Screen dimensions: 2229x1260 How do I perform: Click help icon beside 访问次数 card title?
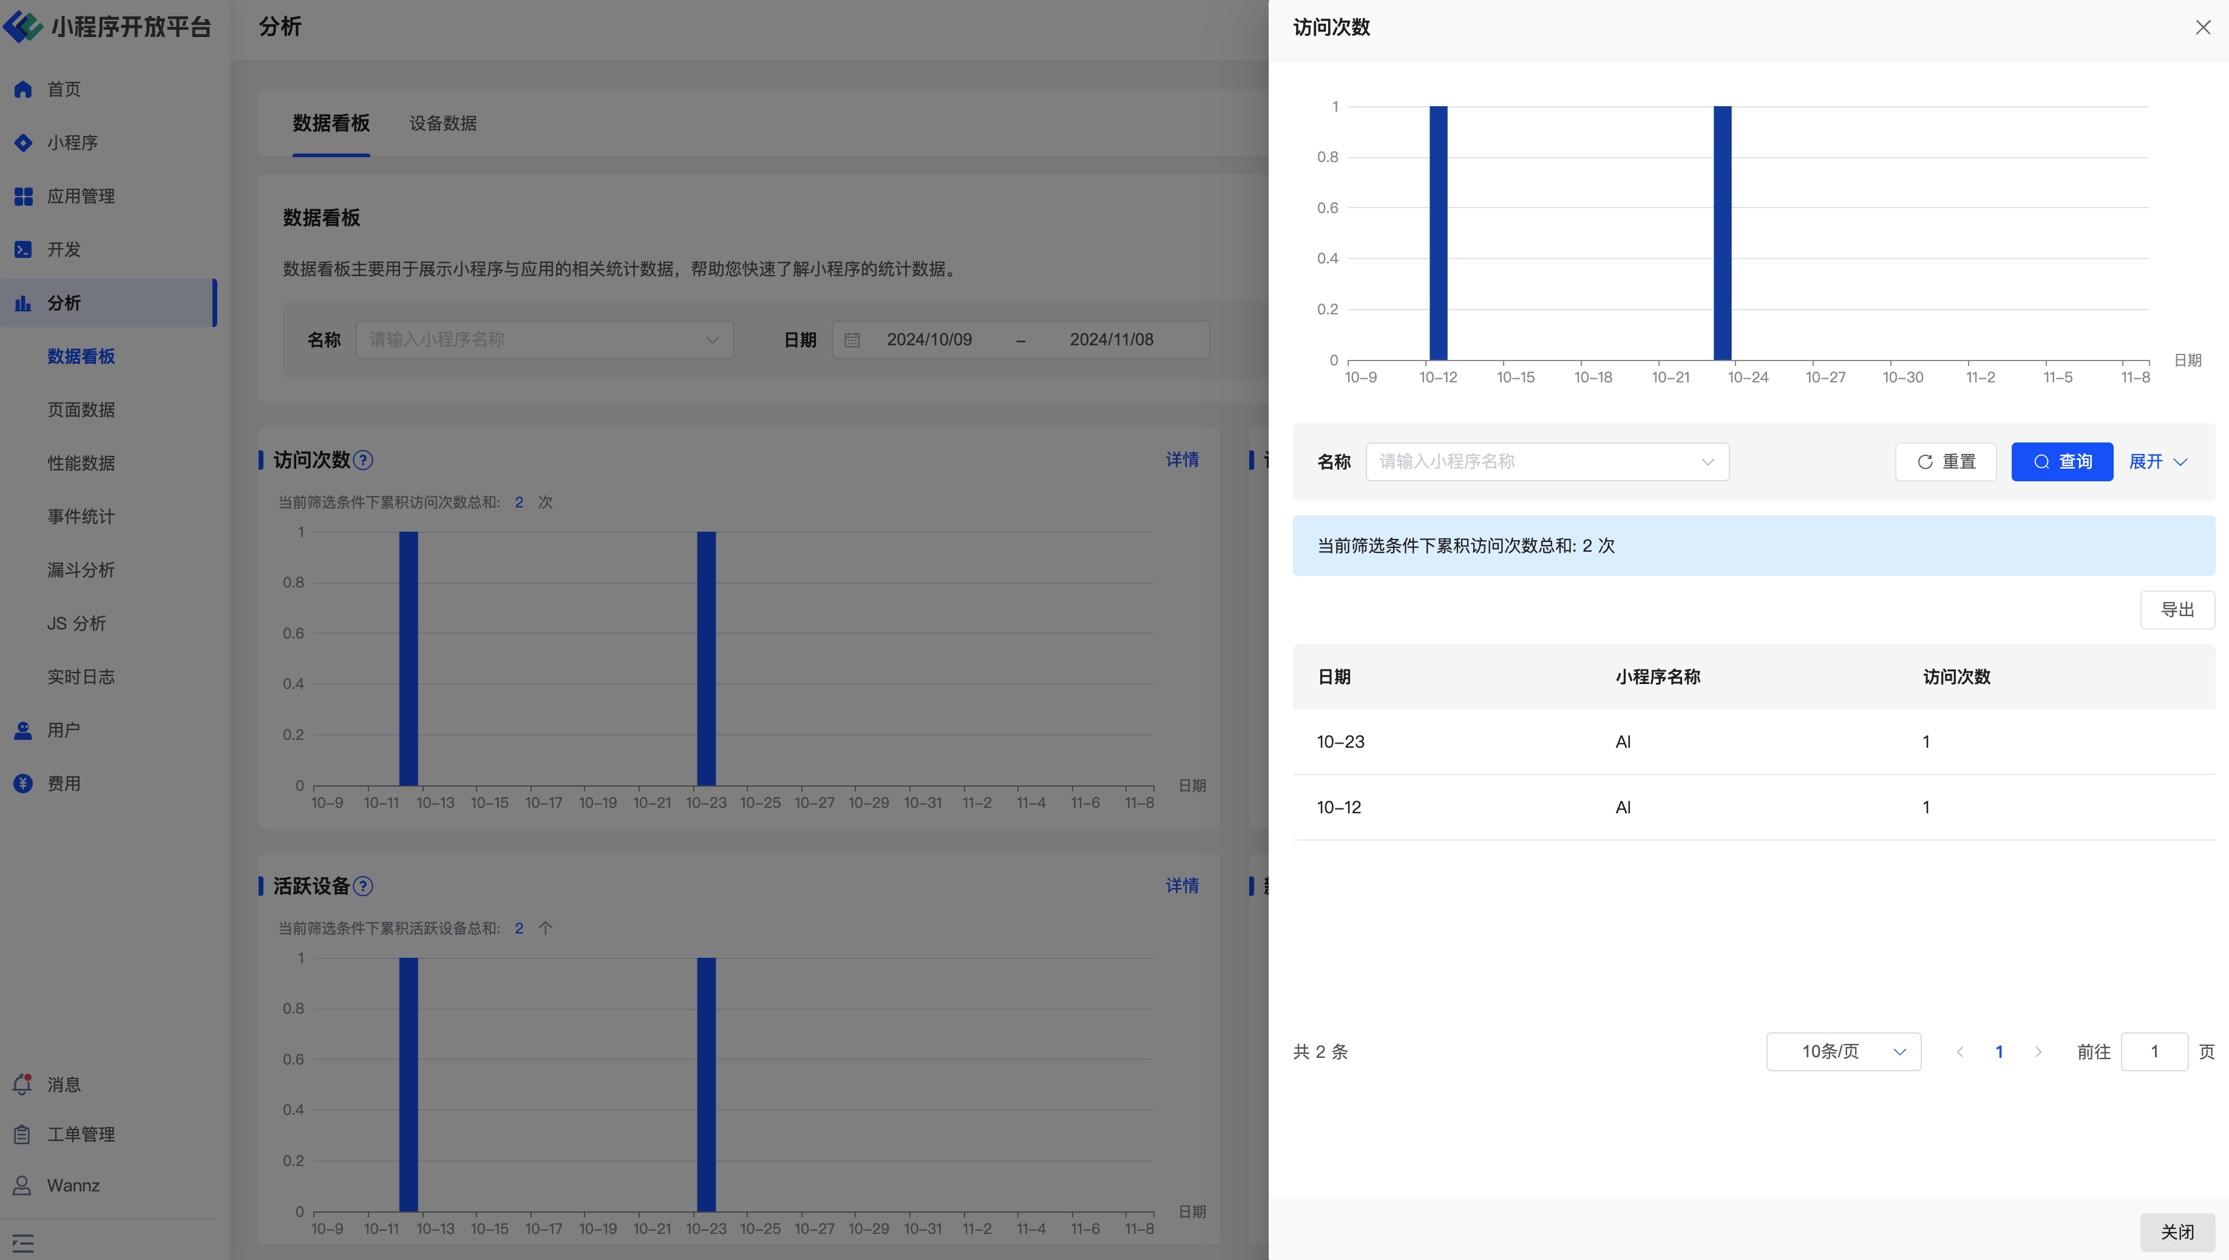(x=364, y=461)
